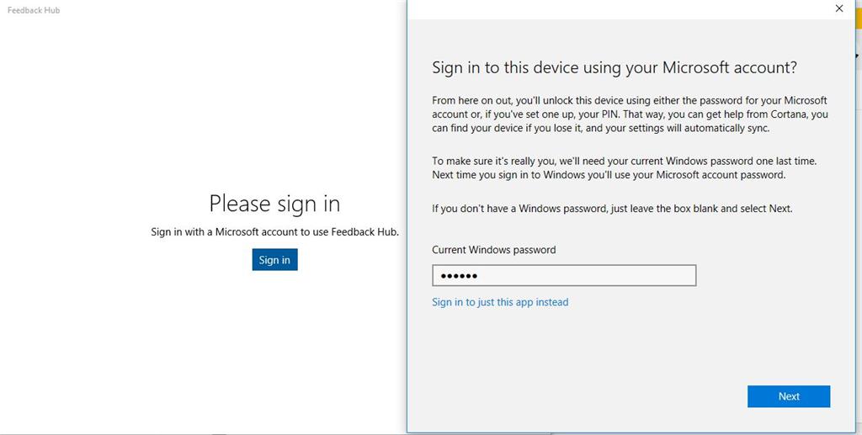Close the Microsoft account sign-in dialog
The image size is (862, 435).
click(839, 8)
